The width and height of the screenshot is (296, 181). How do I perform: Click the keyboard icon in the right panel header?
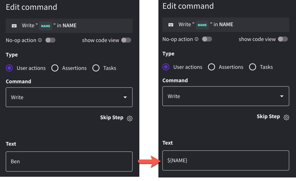(171, 25)
